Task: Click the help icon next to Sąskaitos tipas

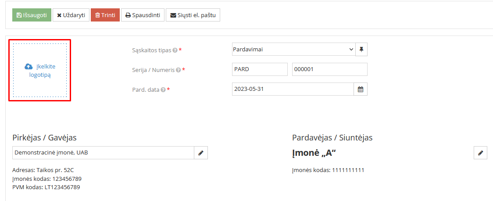Action: coord(175,50)
